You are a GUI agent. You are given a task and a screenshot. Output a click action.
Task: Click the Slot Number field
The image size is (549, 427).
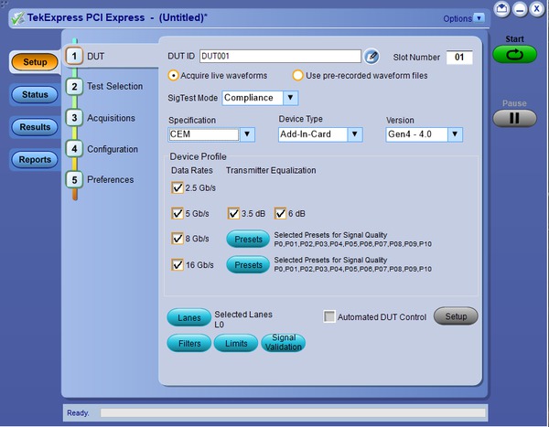[x=459, y=57]
